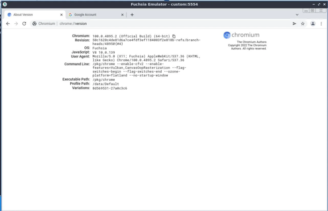Open a new tab
328x211 pixels.
[x=132, y=14]
